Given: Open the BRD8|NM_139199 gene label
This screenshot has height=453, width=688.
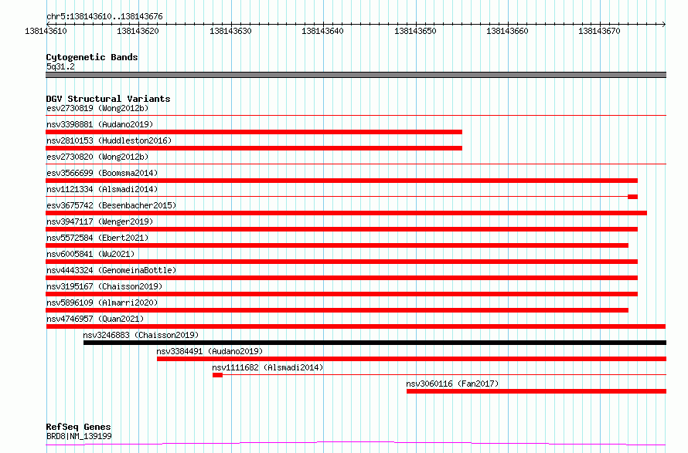Looking at the screenshot, I should point(79,436).
